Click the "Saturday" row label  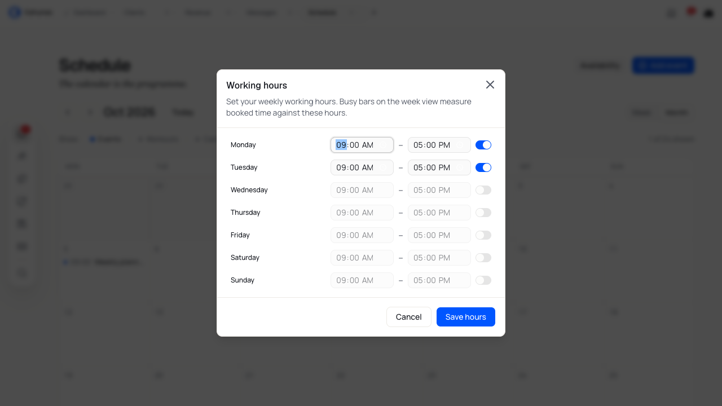pyautogui.click(x=245, y=258)
